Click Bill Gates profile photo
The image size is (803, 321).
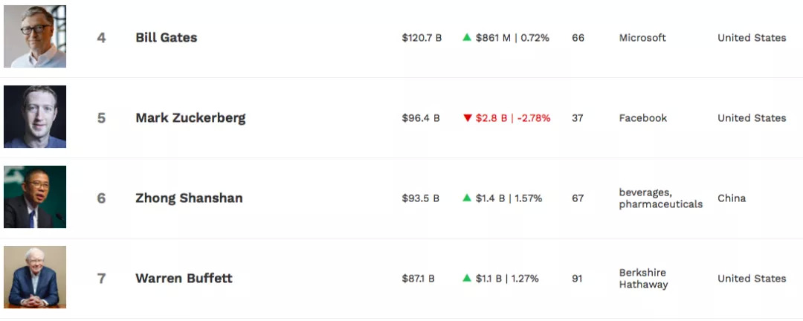35,36
